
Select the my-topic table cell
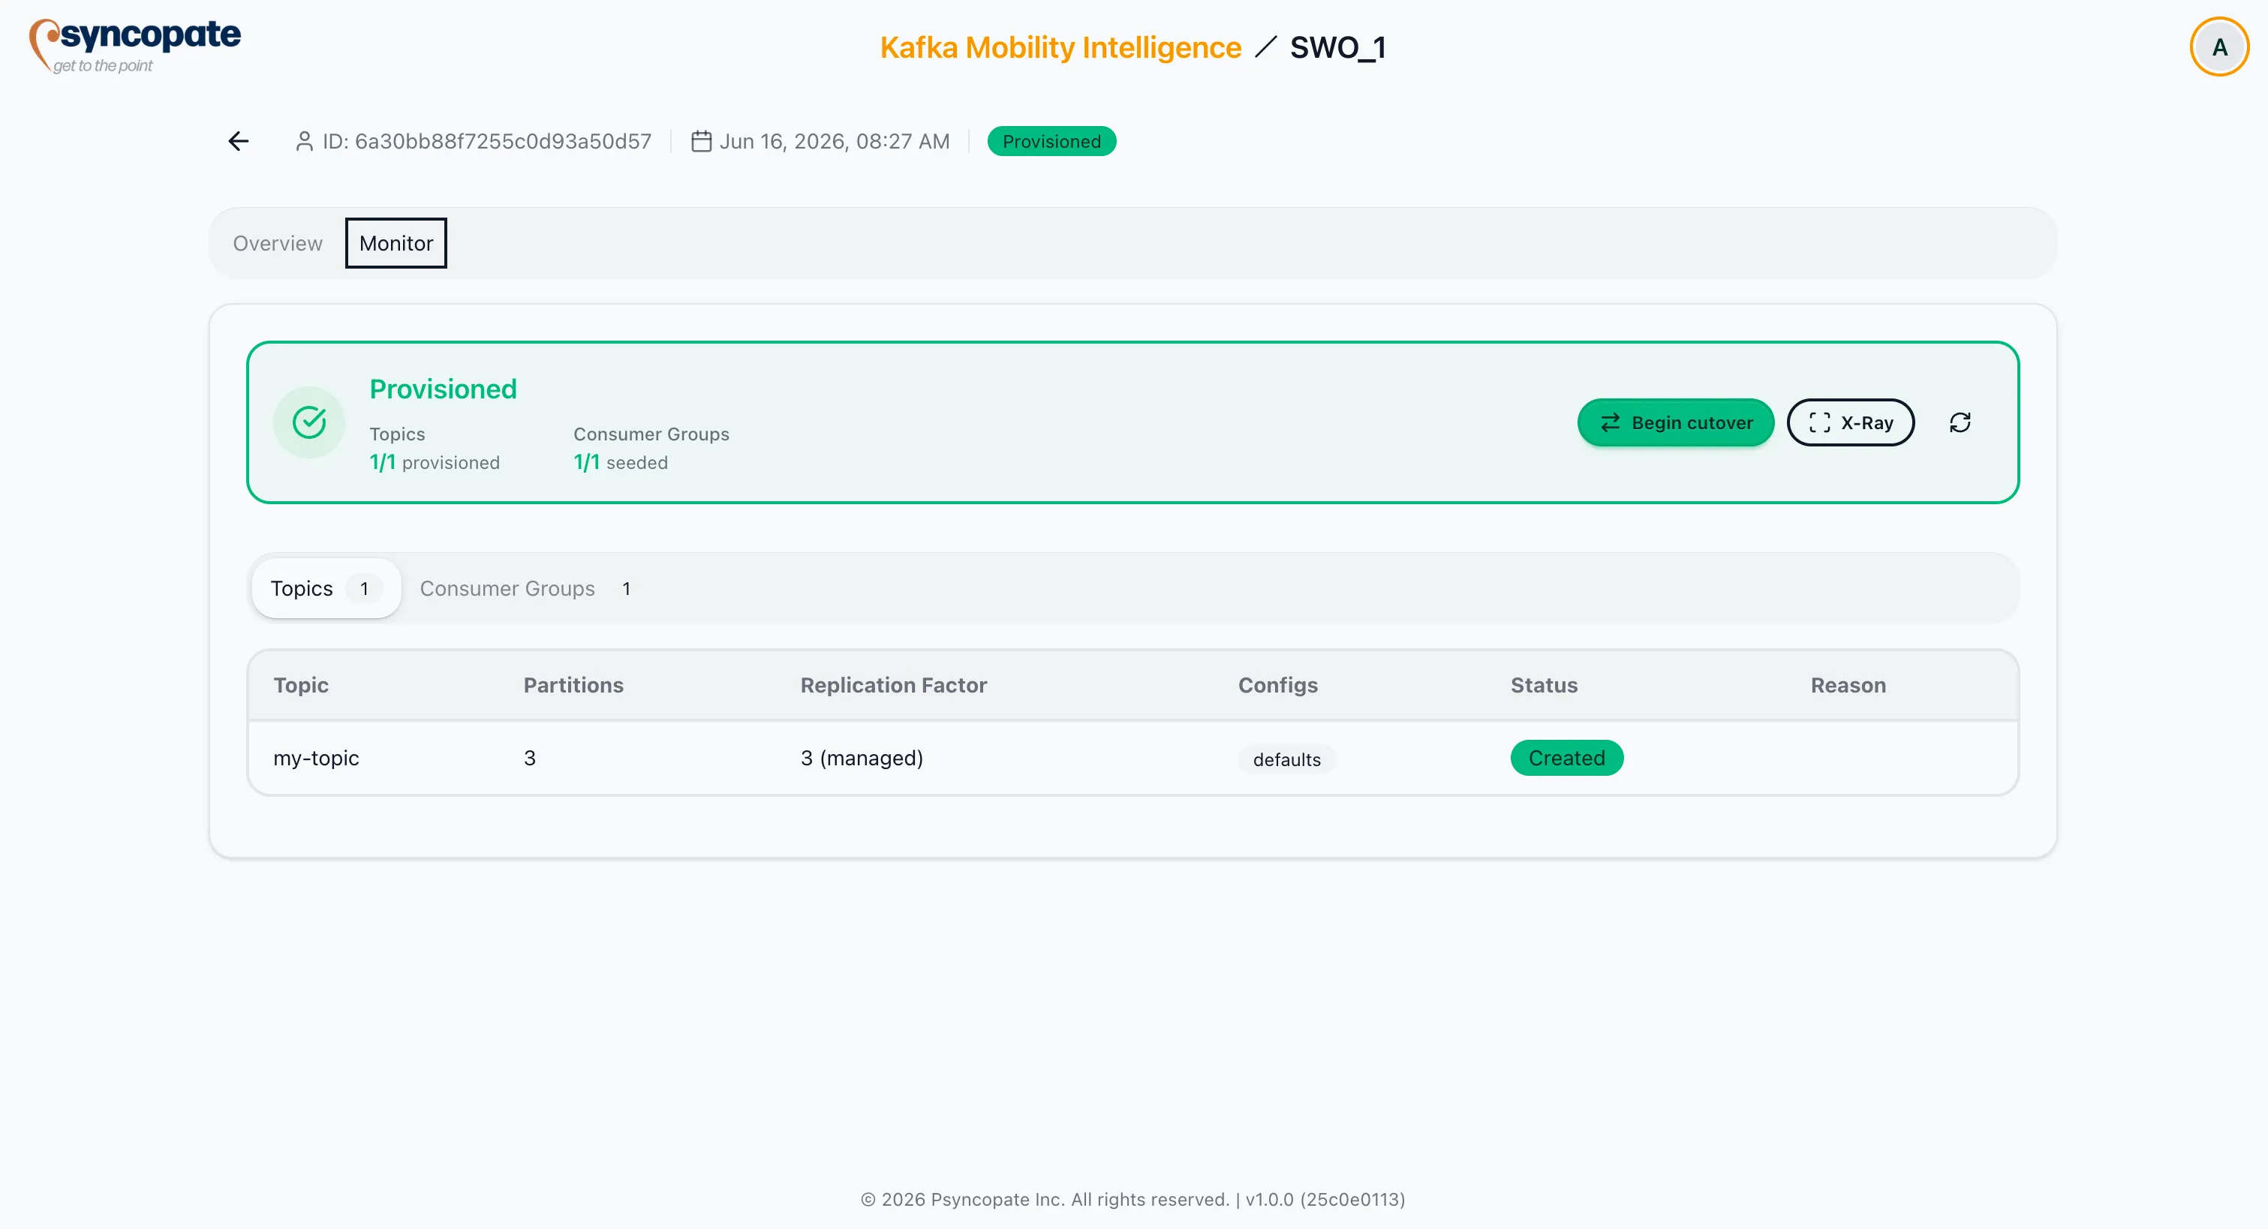point(316,758)
